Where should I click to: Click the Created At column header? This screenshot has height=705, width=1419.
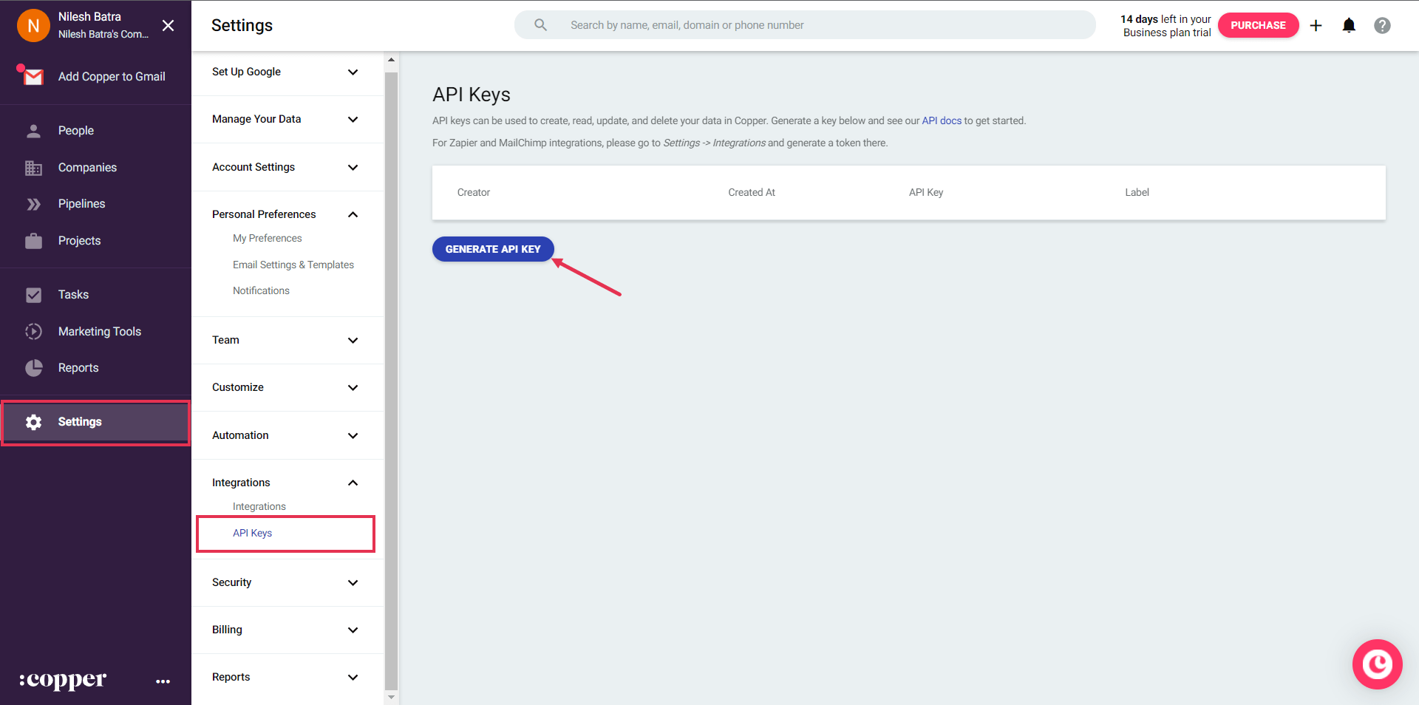coord(752,192)
